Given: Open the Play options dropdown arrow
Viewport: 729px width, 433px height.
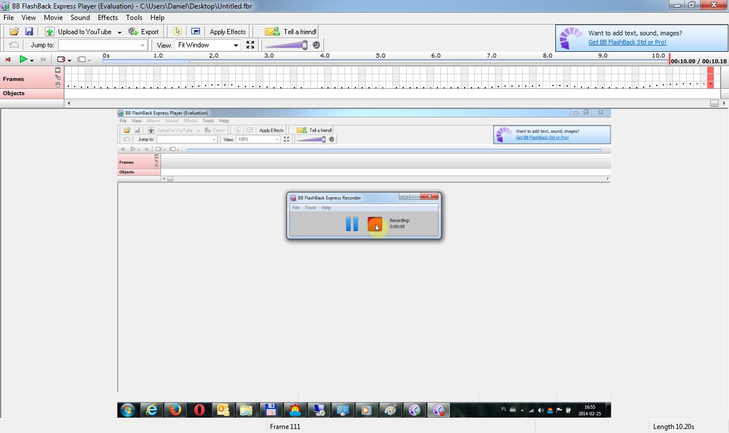Looking at the screenshot, I should pyautogui.click(x=32, y=60).
